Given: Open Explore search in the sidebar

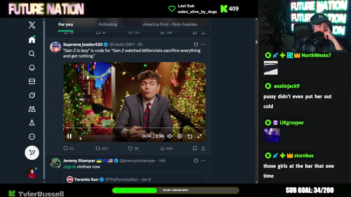Looking at the screenshot, I should point(32,54).
